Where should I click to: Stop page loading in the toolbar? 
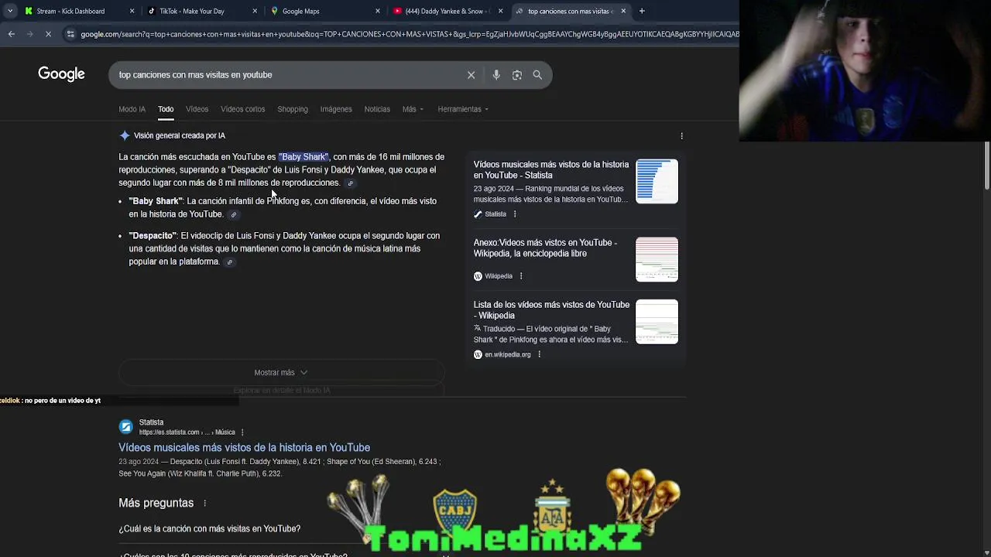pos(47,34)
